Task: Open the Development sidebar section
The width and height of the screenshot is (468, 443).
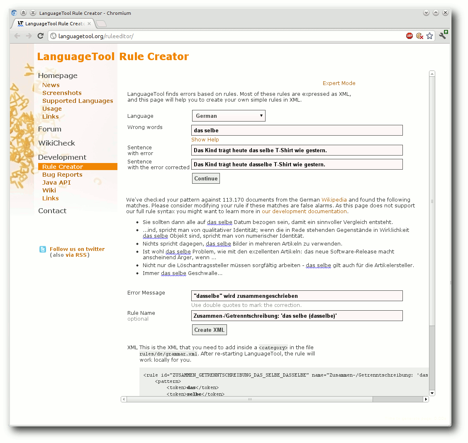Action: (62, 157)
